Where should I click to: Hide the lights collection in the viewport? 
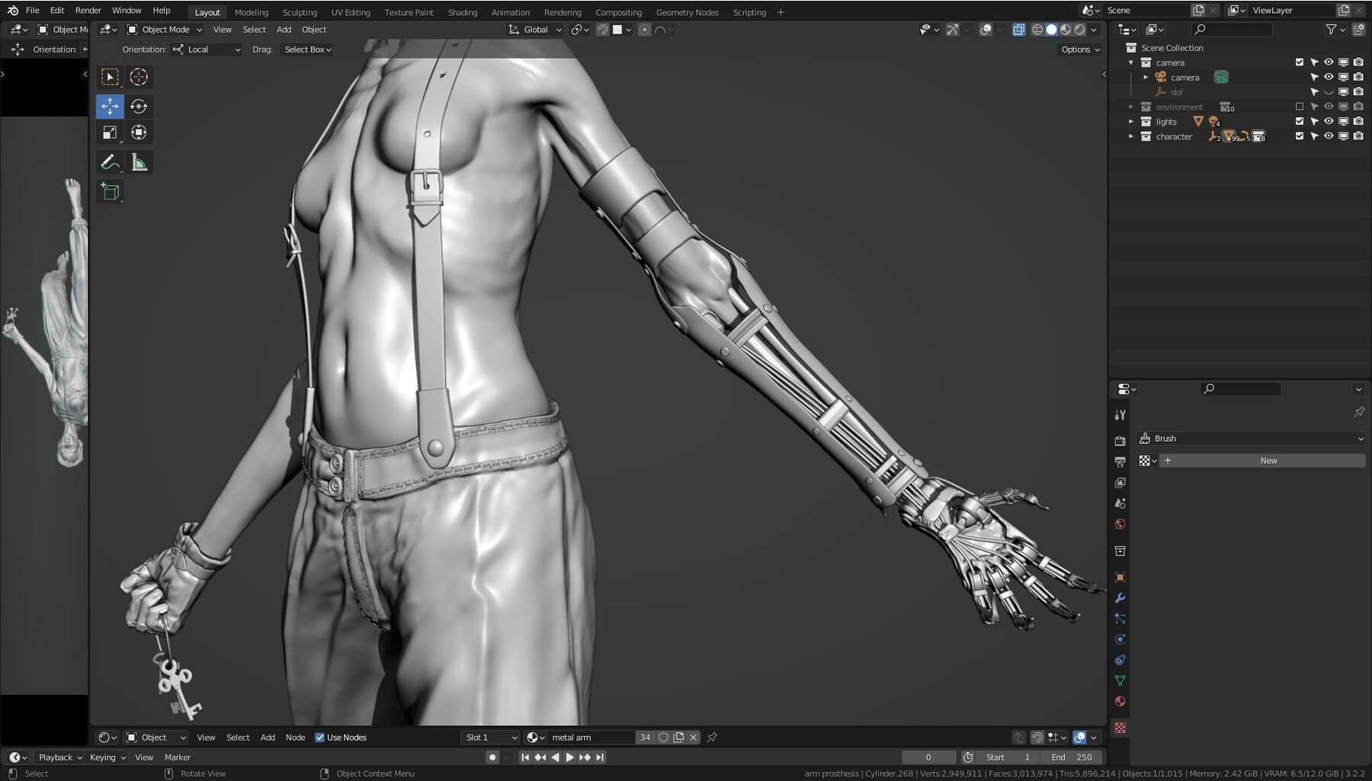click(x=1328, y=121)
